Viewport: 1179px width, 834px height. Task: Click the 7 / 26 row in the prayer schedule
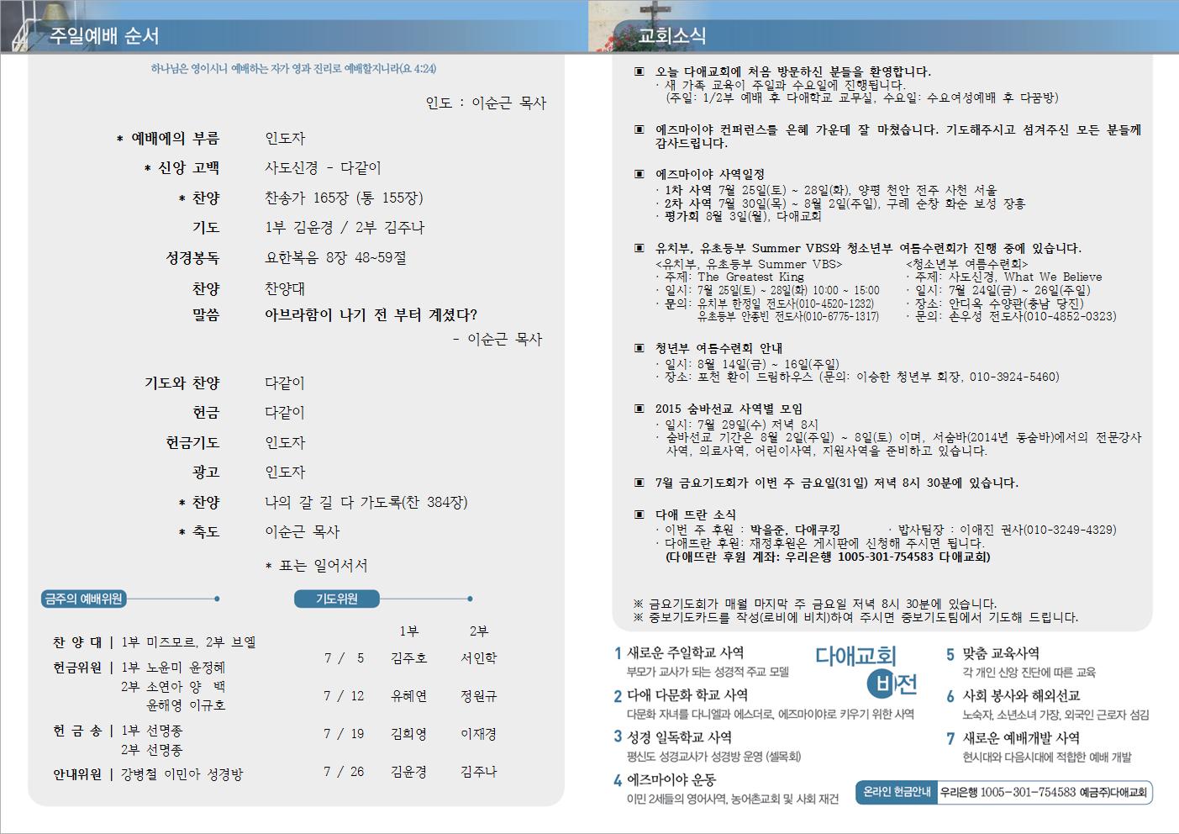tap(344, 772)
